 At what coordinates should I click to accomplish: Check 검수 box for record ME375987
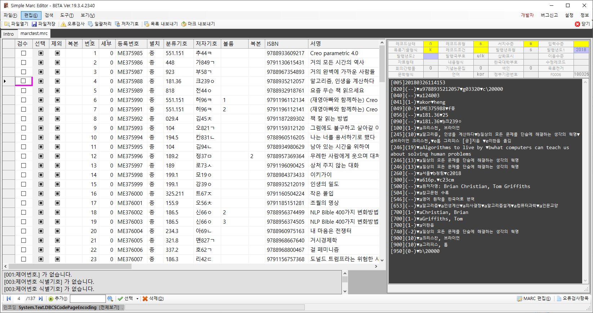coord(24,72)
